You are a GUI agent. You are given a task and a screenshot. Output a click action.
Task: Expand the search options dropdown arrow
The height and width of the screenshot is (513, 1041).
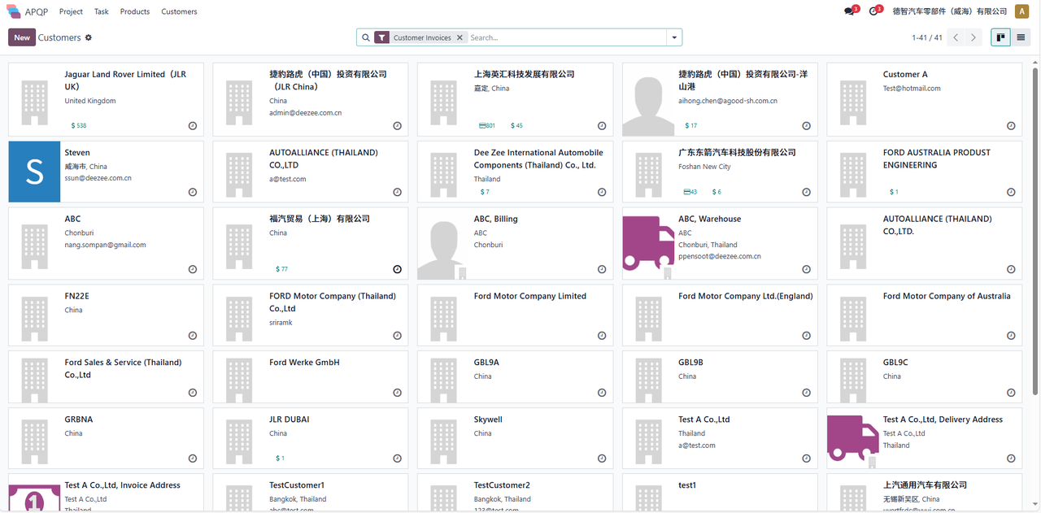[673, 37]
